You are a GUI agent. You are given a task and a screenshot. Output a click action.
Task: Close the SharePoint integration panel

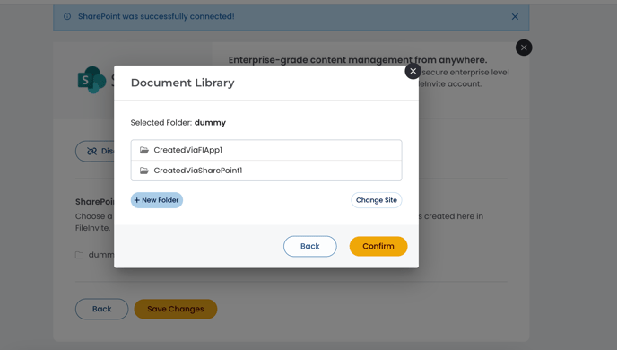[x=524, y=48]
